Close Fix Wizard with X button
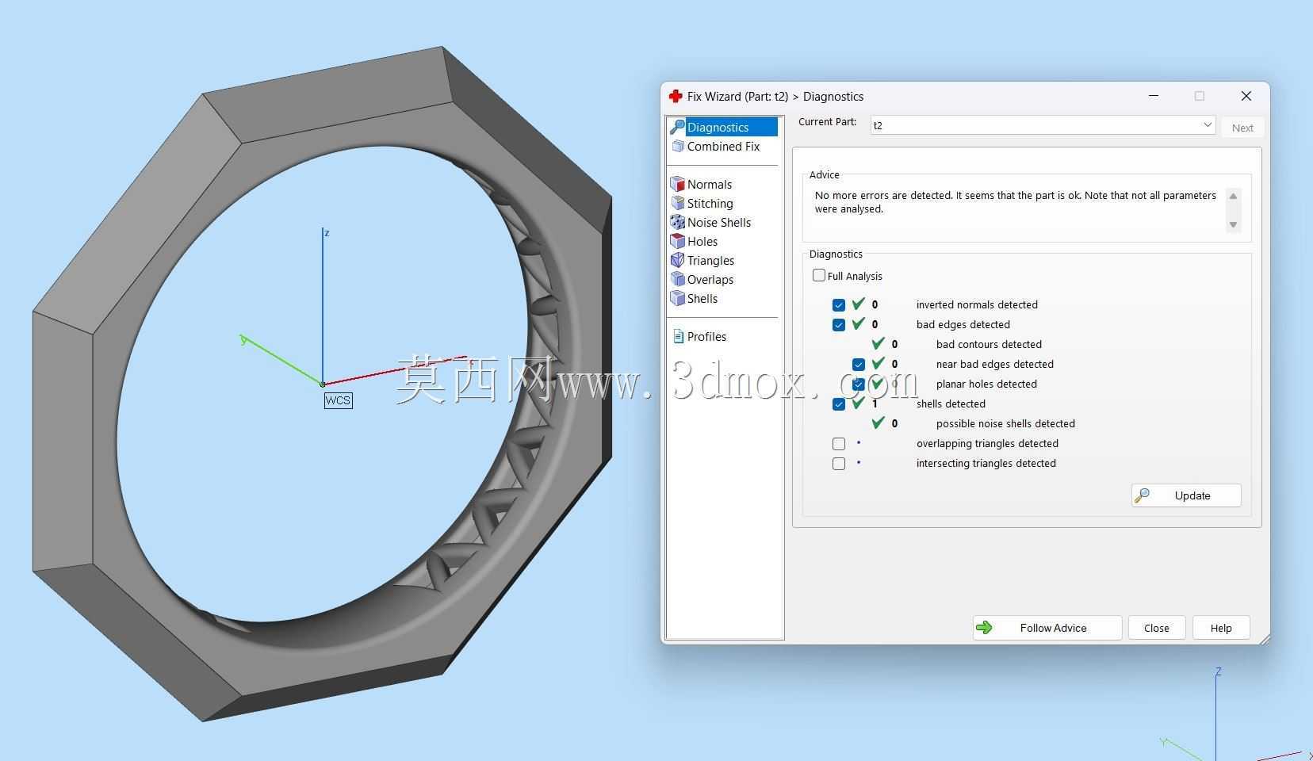The image size is (1313, 761). tap(1246, 96)
